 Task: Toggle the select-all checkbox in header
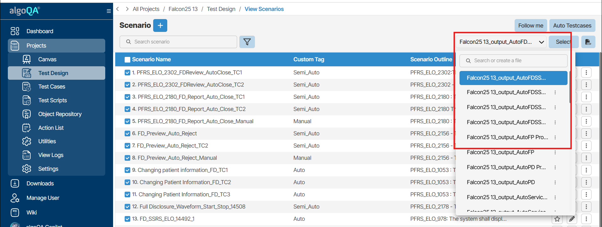pos(127,60)
